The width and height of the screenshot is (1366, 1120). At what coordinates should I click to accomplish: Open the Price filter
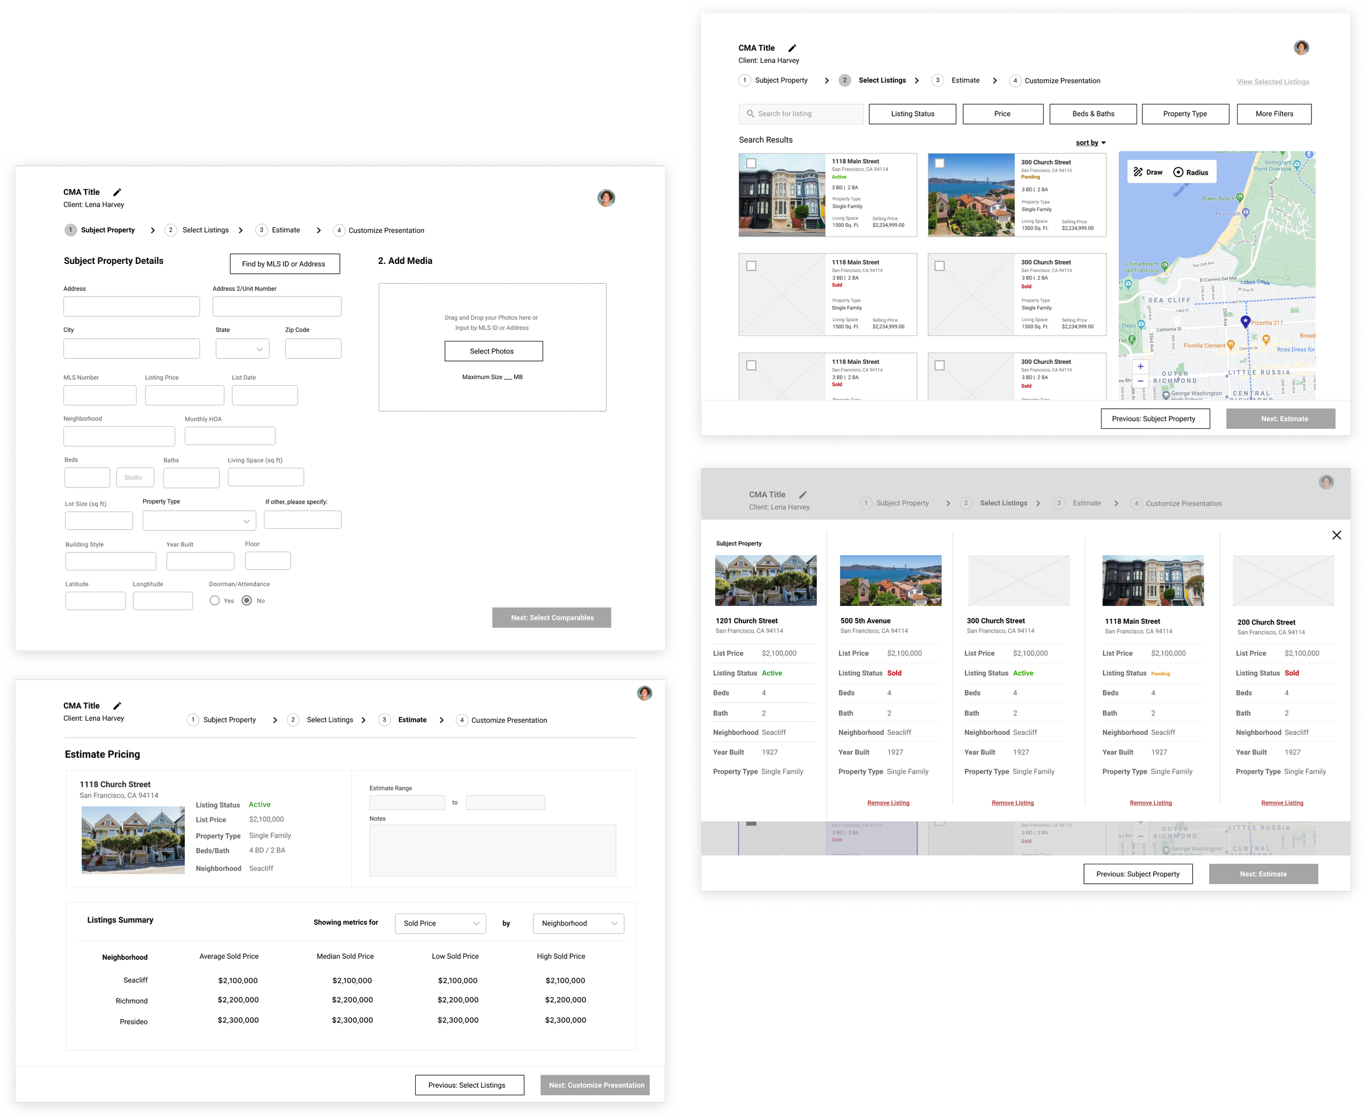point(1003,114)
